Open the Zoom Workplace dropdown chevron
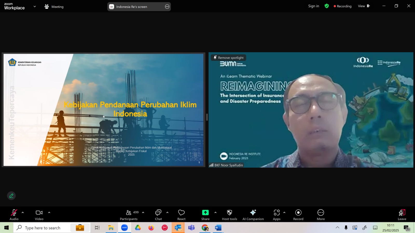The height and width of the screenshot is (233, 415). (34, 6)
